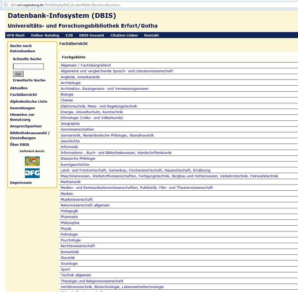Choose the Mathematik subject link
The width and height of the screenshot is (298, 292).
[71, 182]
